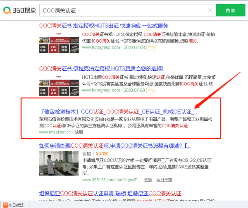Click 快照 beside www.mtest.net.cn
248x208 pixels.
[x=79, y=132]
